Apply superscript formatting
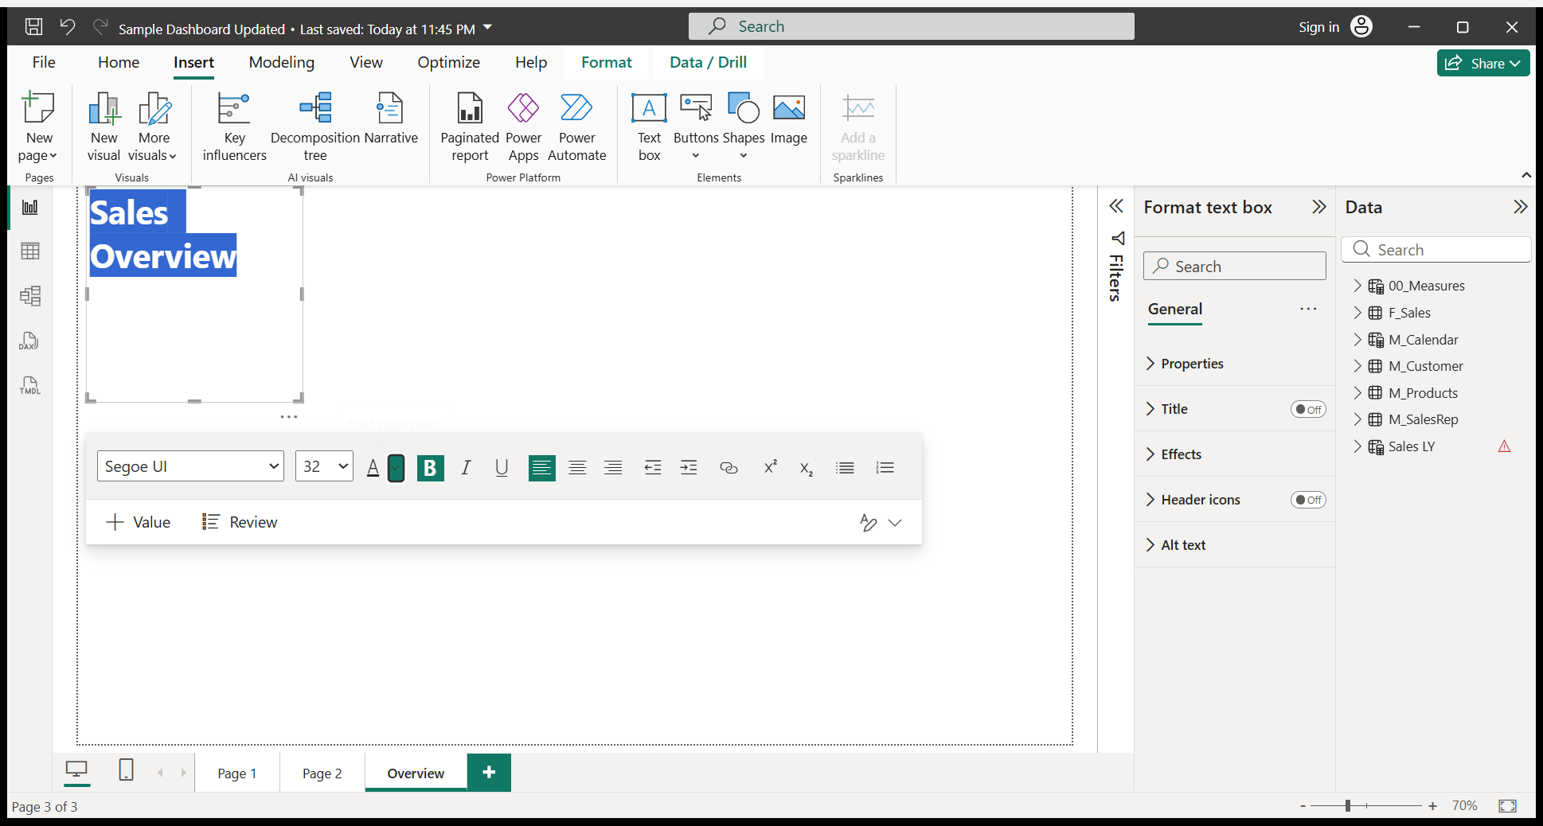Viewport: 1543px width, 826px height. (770, 468)
